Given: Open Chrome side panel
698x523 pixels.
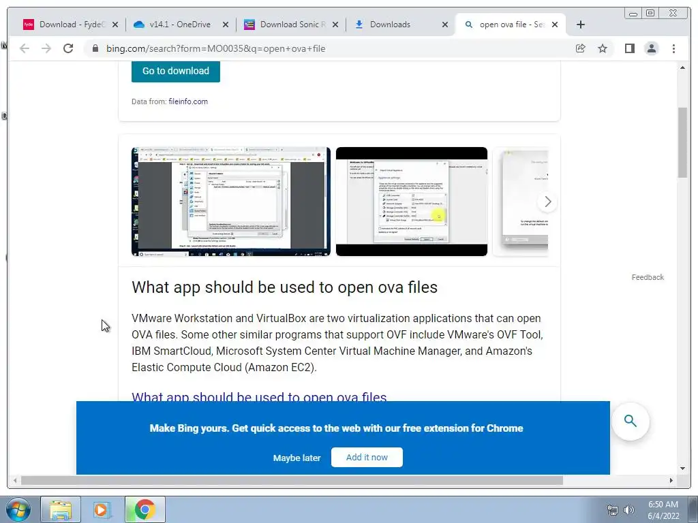Looking at the screenshot, I should click(629, 48).
